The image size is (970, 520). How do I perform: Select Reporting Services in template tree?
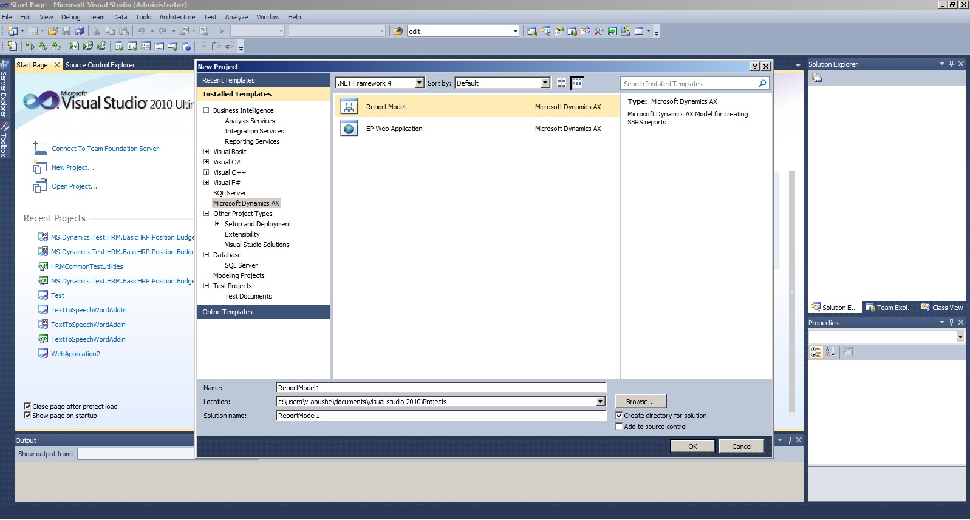point(252,141)
